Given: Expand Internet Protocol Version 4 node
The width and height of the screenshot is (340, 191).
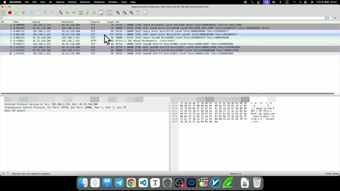Looking at the screenshot, I should pos(2,104).
